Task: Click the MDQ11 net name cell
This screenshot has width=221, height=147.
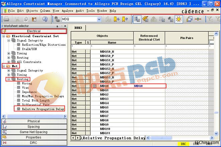Action: coord(112,133)
